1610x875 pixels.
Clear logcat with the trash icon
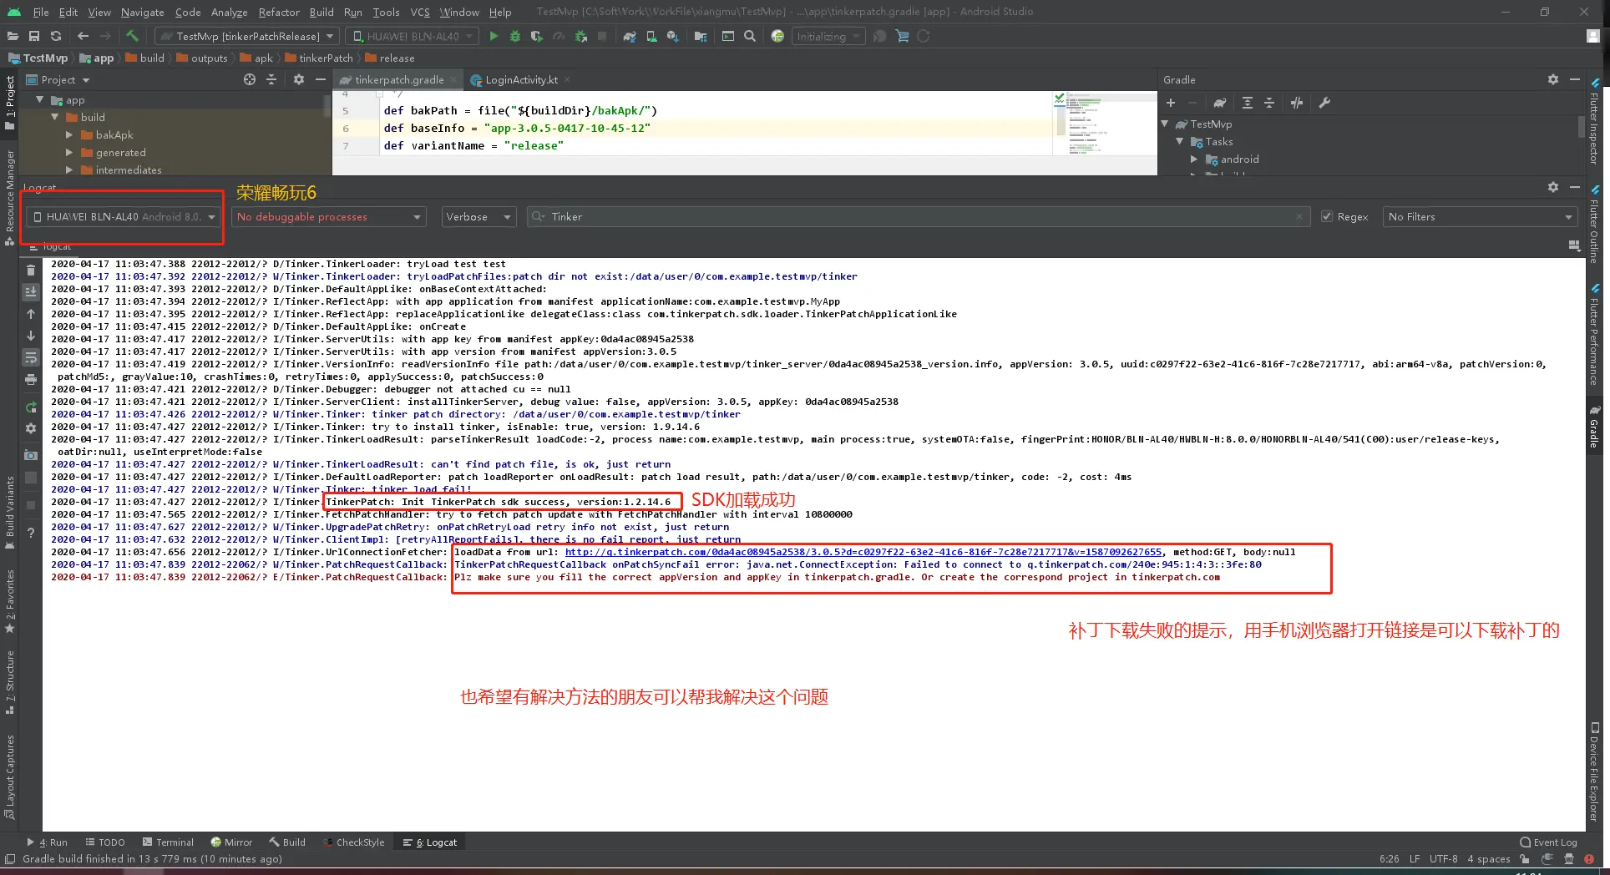click(x=31, y=270)
